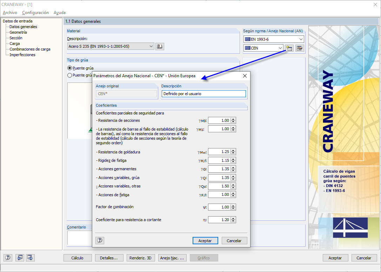Adjust the η shear coefficient spinner
This screenshot has width=381, height=272.
233,220
